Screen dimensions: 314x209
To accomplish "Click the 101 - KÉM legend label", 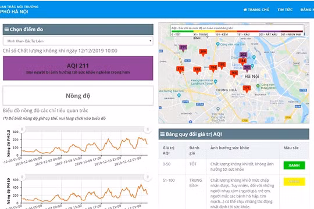I will pos(222,34).
